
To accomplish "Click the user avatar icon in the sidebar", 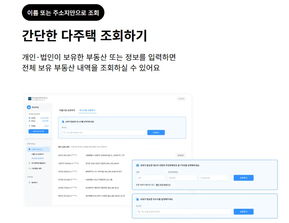I will tap(29, 107).
